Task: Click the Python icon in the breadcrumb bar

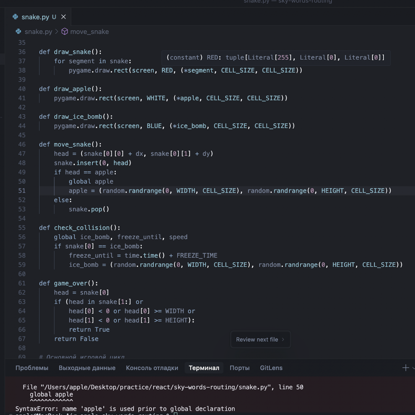Action: 18,32
